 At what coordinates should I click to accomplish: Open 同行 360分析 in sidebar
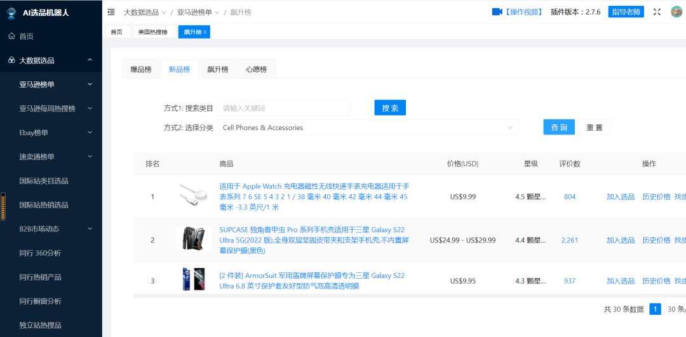[x=40, y=253]
